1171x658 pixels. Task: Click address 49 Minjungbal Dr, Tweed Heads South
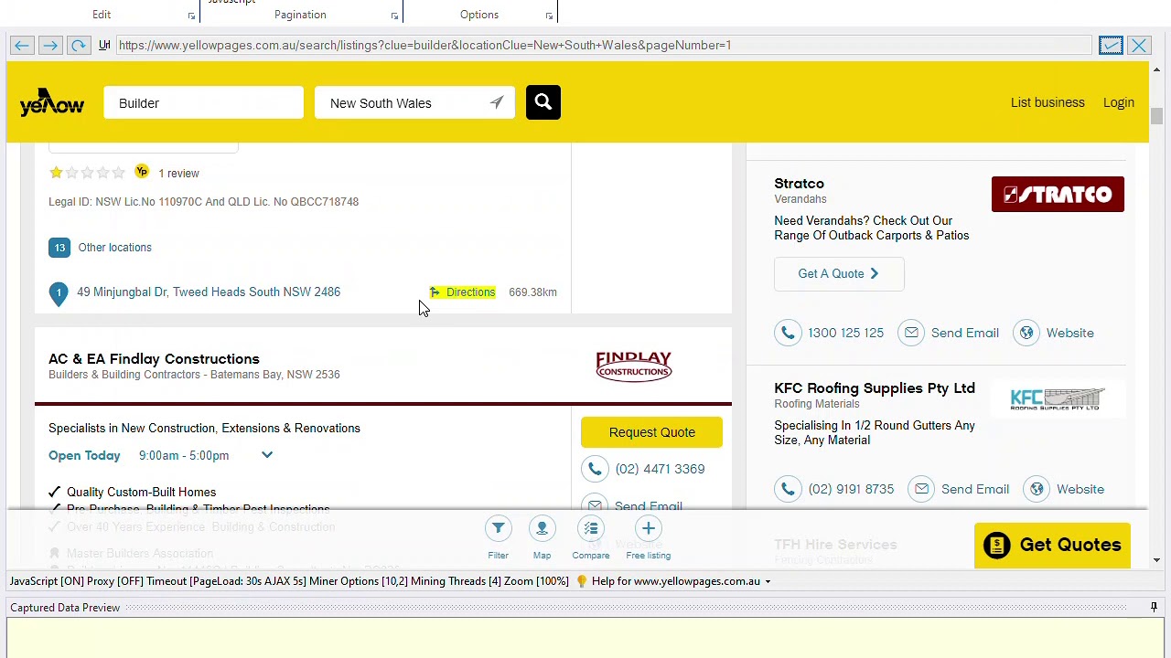(x=209, y=292)
